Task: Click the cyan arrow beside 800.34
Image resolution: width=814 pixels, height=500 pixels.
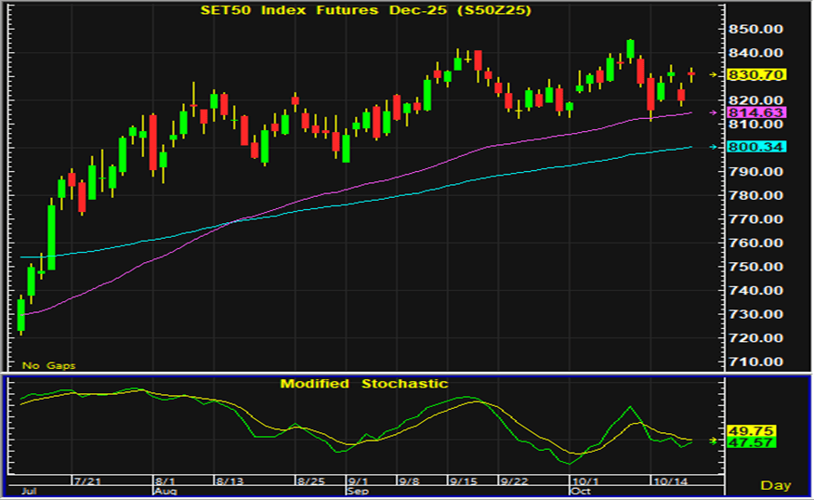Action: click(714, 147)
